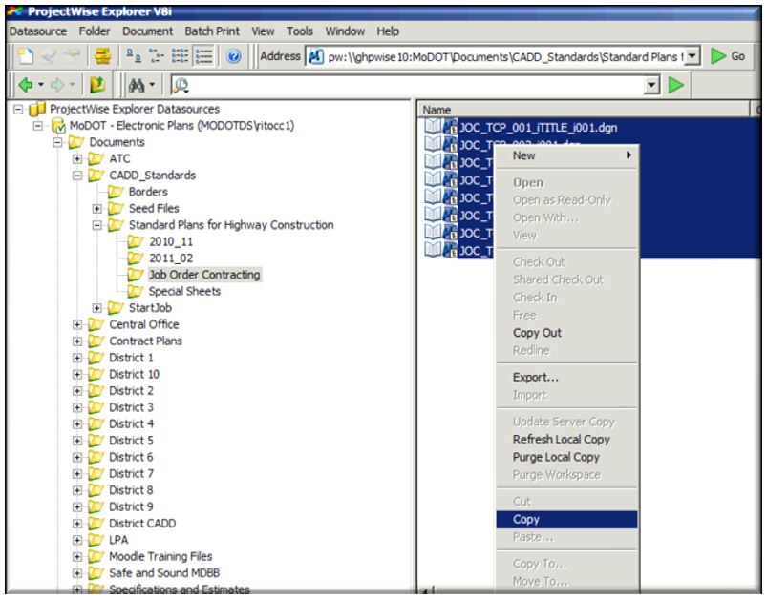The image size is (767, 599).
Task: Click the 2011_02 folder icon
Action: coord(135,258)
